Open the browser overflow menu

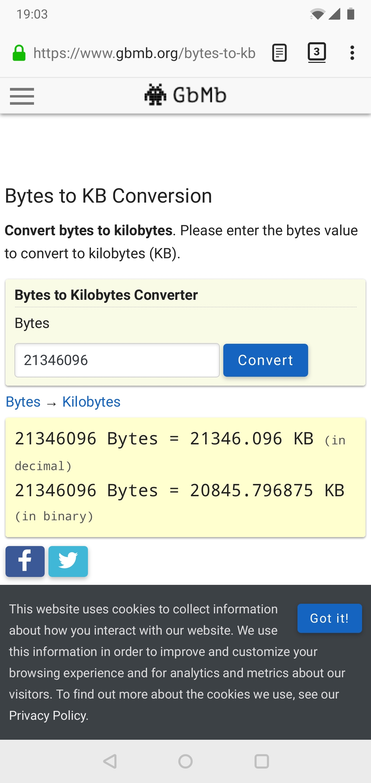352,53
